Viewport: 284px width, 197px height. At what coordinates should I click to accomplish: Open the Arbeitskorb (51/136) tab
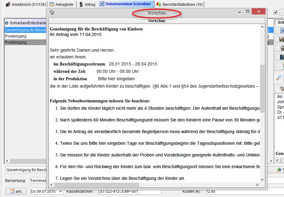tap(26, 4)
